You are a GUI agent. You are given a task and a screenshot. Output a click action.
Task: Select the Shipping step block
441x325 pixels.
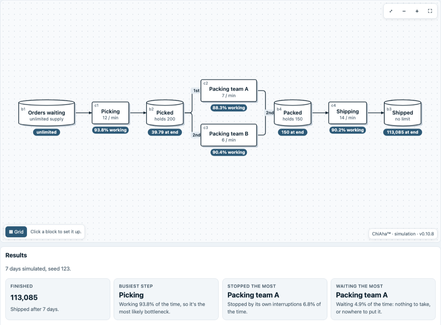coord(348,113)
